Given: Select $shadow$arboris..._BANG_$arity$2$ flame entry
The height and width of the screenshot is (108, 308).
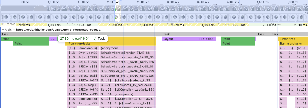Looking at the screenshot, I should click(x=128, y=62).
